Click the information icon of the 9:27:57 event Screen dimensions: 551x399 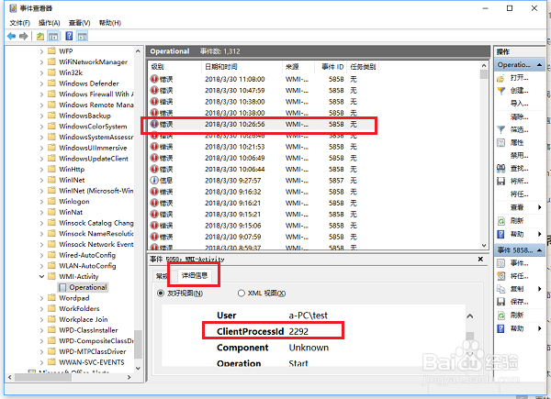point(154,181)
